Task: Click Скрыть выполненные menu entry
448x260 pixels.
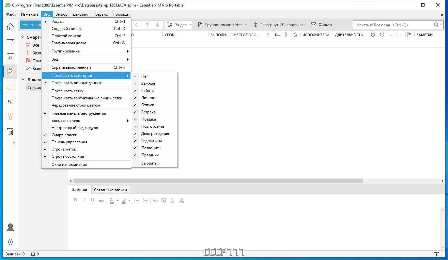Action: (86, 67)
